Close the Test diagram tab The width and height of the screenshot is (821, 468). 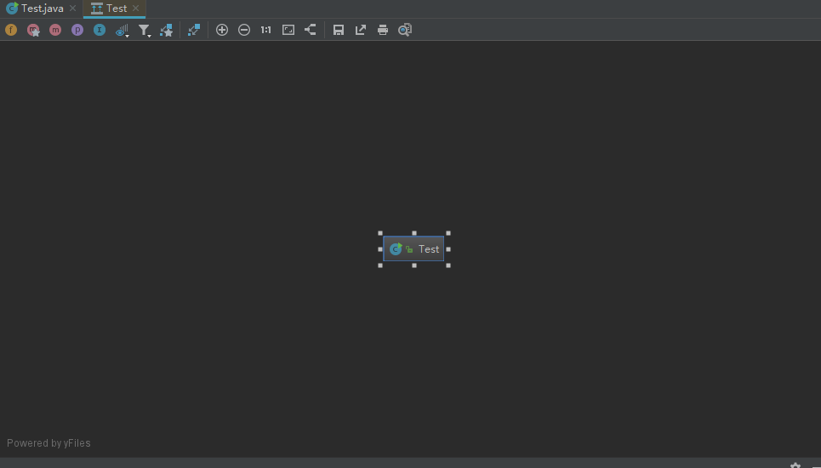click(x=135, y=8)
